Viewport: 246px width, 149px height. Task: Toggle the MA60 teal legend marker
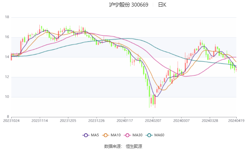[149, 135]
